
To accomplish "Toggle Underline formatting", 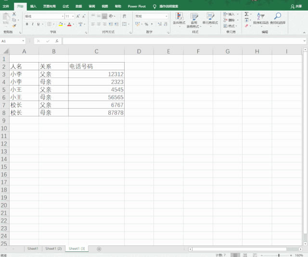I will [x=39, y=24].
